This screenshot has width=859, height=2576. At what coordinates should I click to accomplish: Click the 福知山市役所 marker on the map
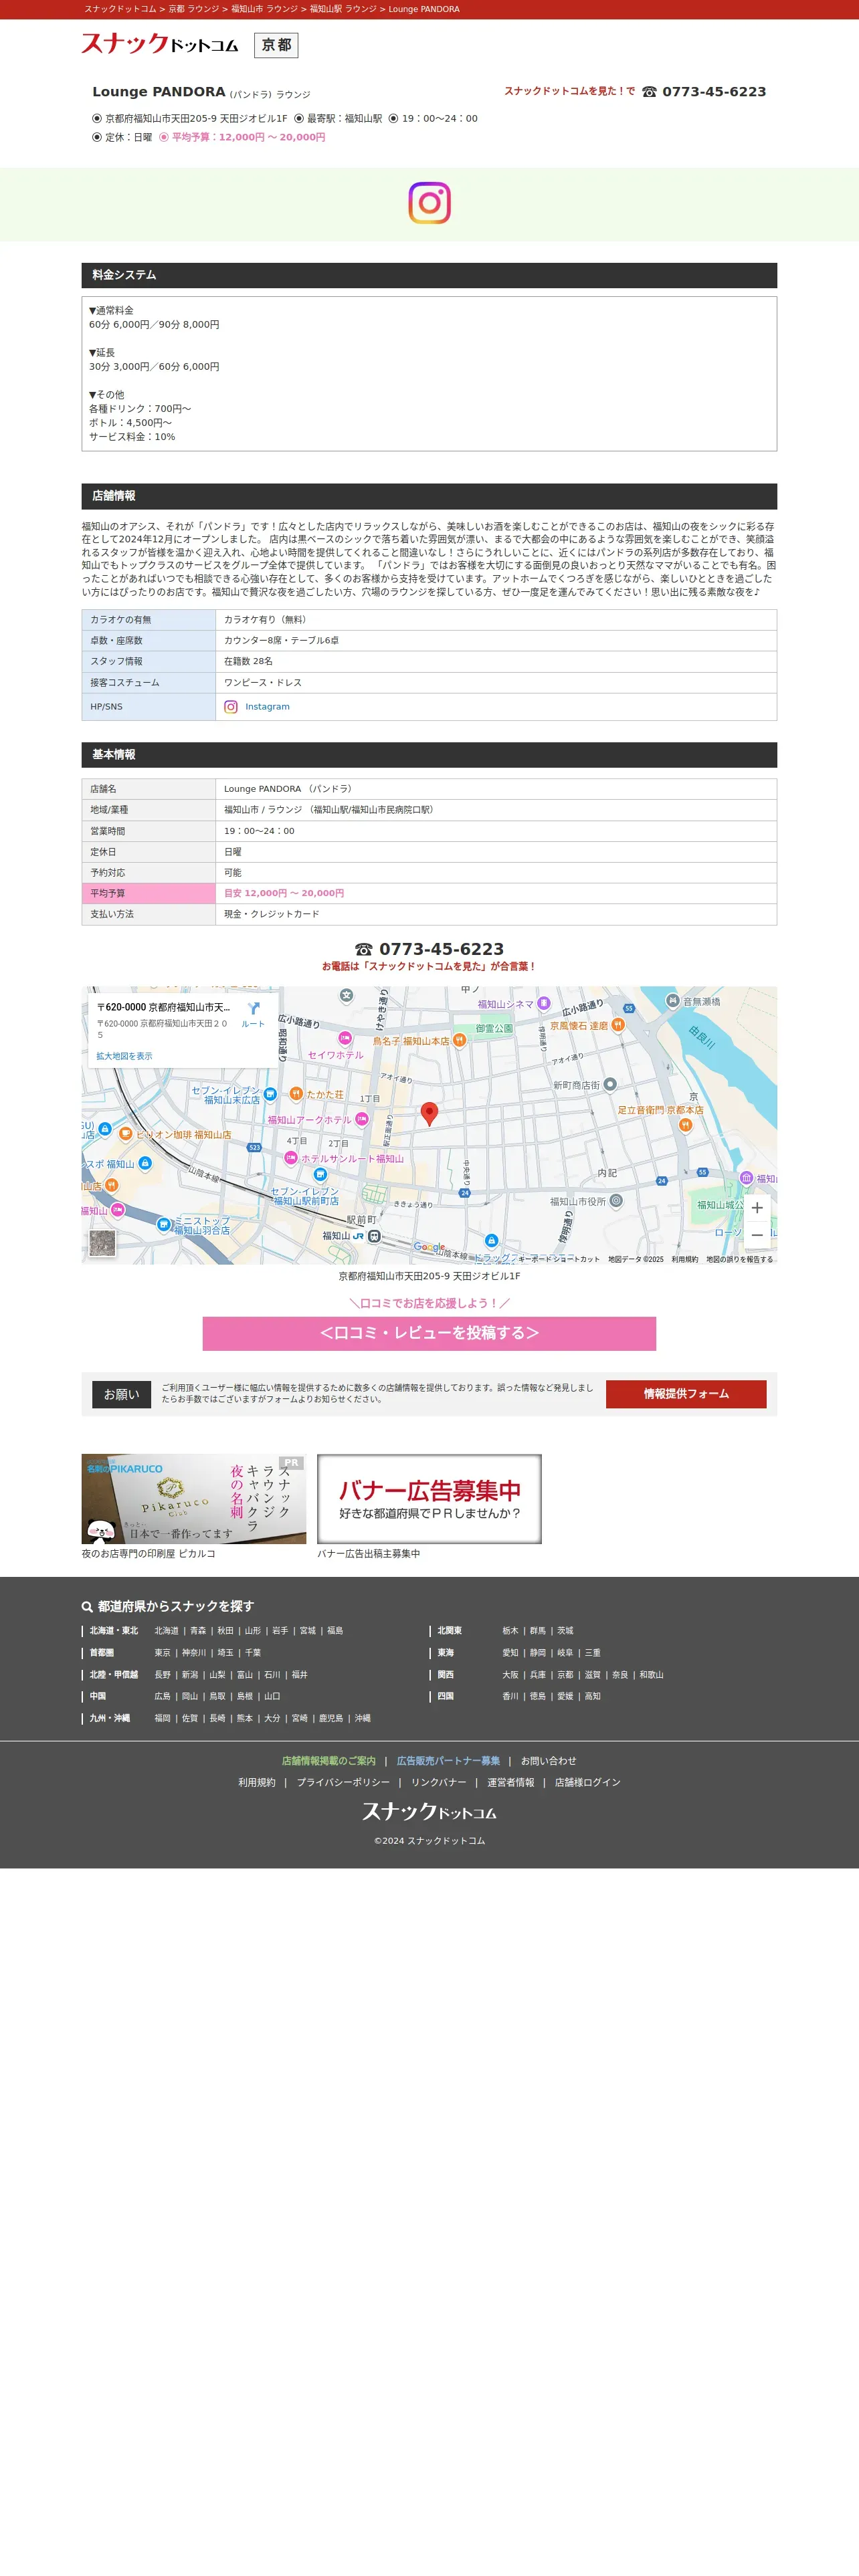(x=616, y=1201)
